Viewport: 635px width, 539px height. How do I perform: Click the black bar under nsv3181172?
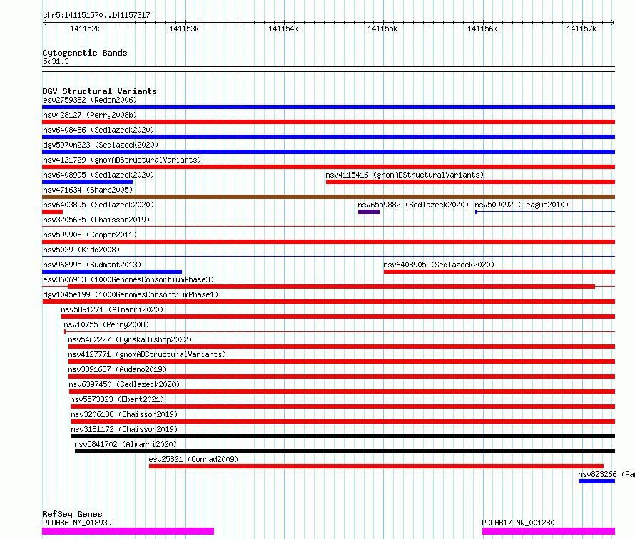tap(343, 436)
